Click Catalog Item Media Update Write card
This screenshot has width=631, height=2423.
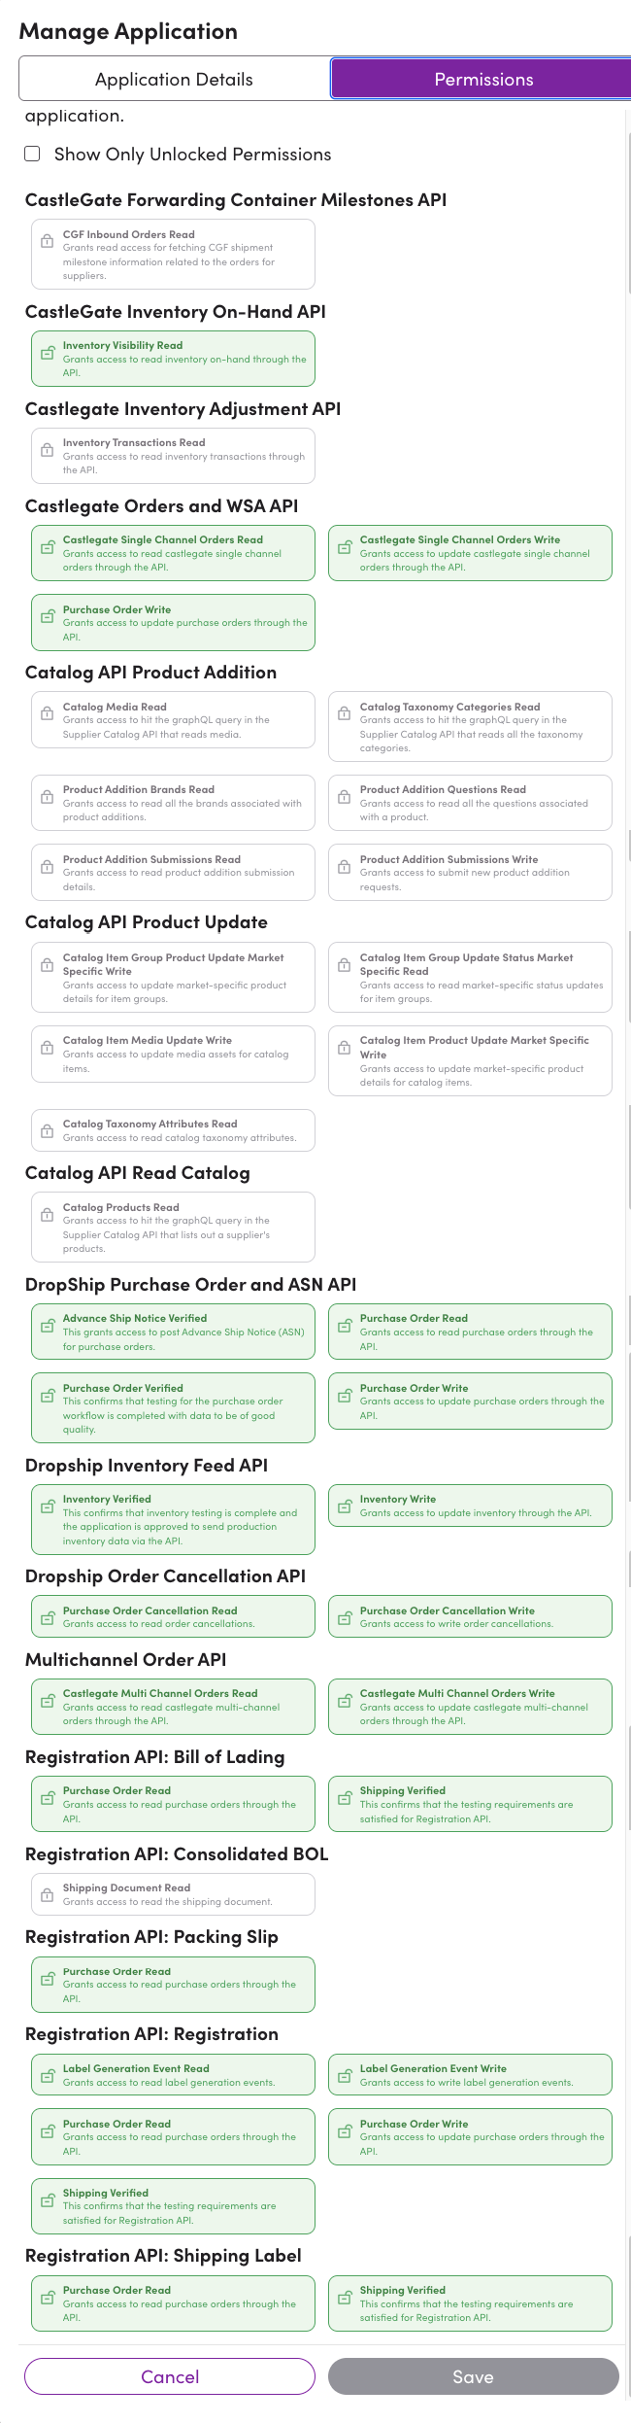point(173,1054)
